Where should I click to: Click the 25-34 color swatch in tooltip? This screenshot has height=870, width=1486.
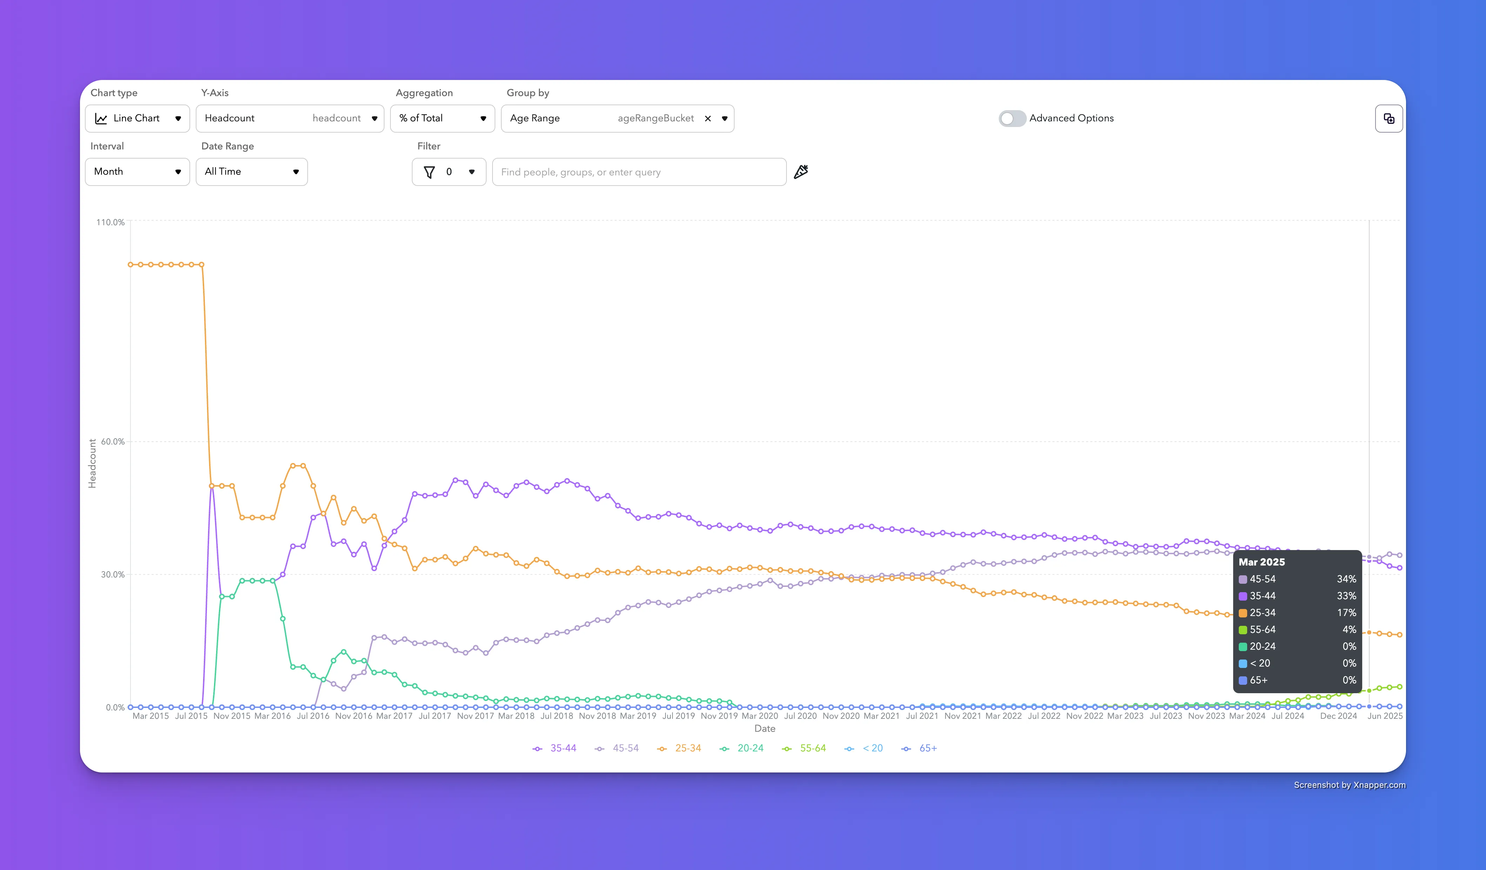[x=1243, y=613]
